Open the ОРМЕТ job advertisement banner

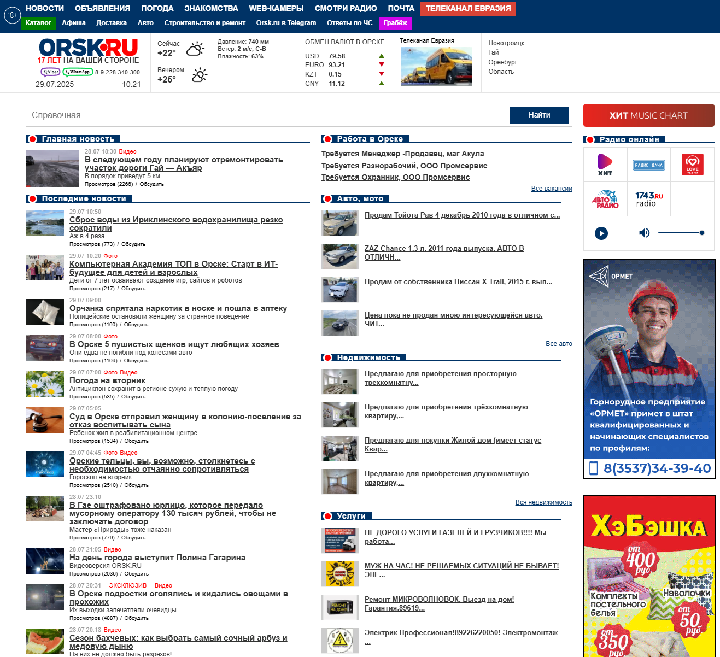pos(649,369)
